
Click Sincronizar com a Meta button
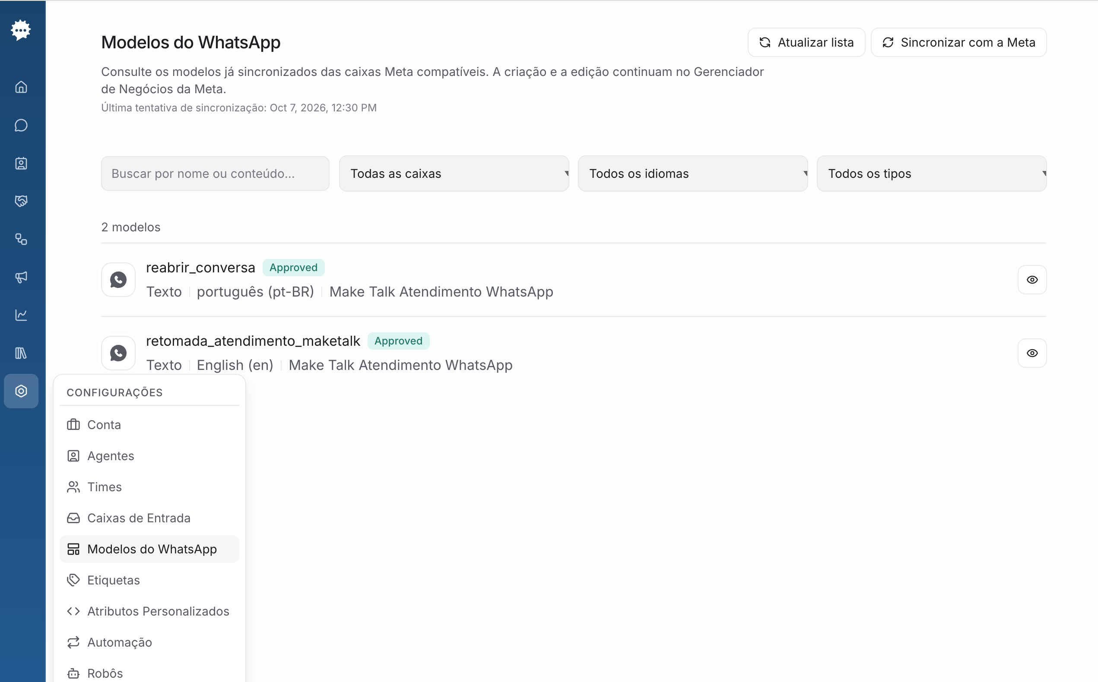click(x=958, y=42)
